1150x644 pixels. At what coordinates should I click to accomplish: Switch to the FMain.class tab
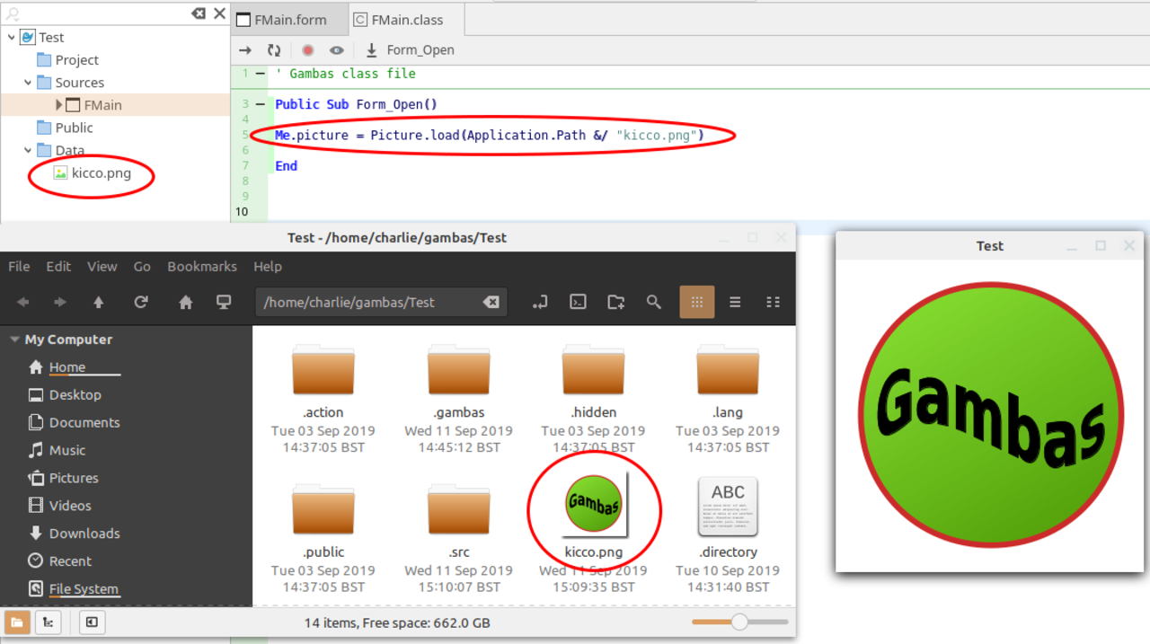407,20
